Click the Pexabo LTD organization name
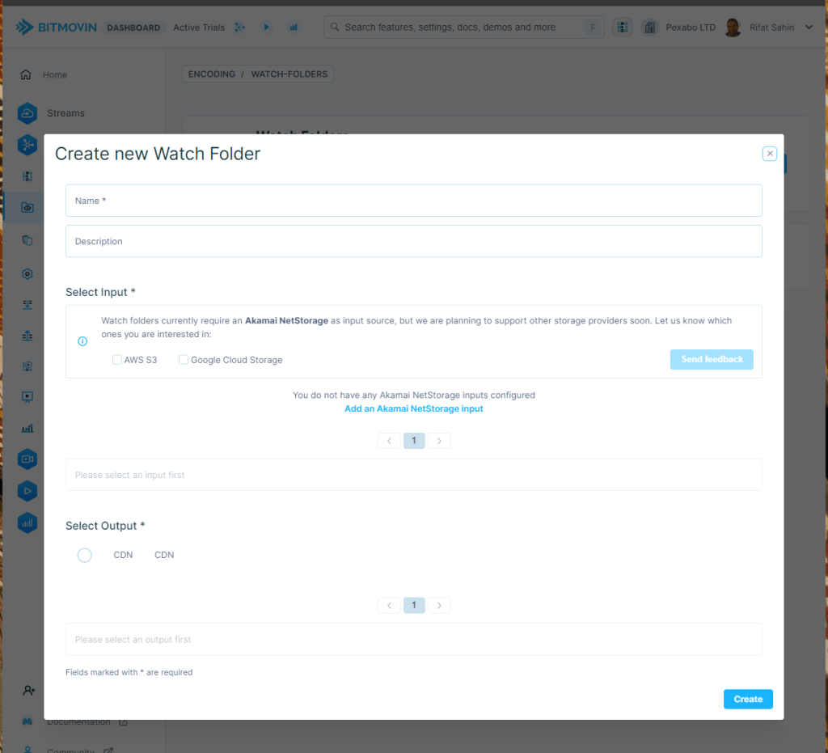The image size is (828, 753). point(691,27)
